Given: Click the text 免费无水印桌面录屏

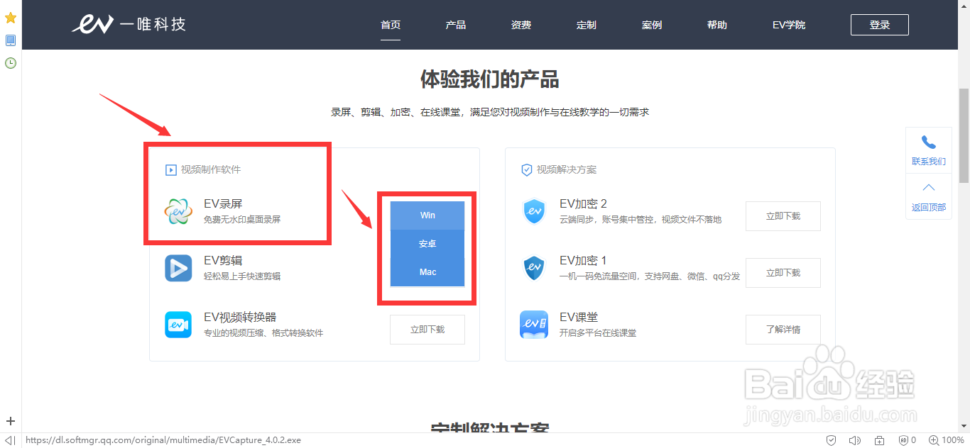Looking at the screenshot, I should [242, 220].
